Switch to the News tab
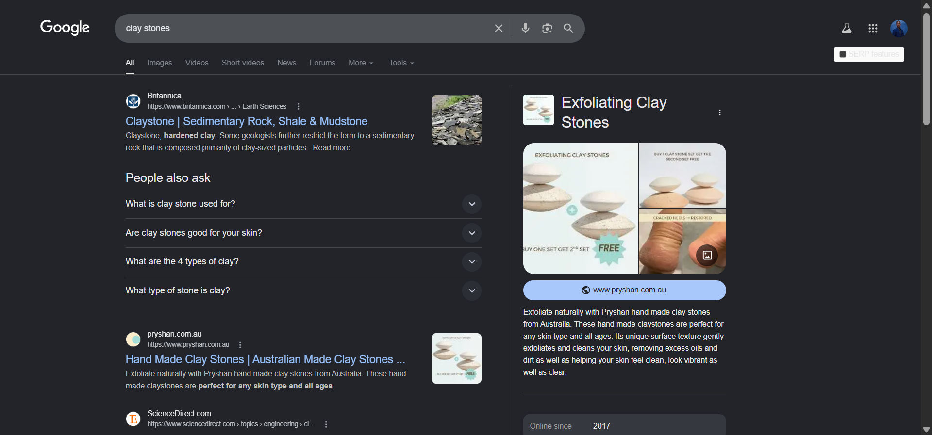 (287, 63)
